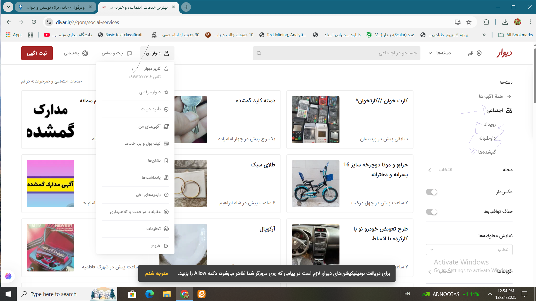The height and width of the screenshot is (301, 536).
Task: Toggle the حذف توافقی‌ها switch
Action: point(431,212)
